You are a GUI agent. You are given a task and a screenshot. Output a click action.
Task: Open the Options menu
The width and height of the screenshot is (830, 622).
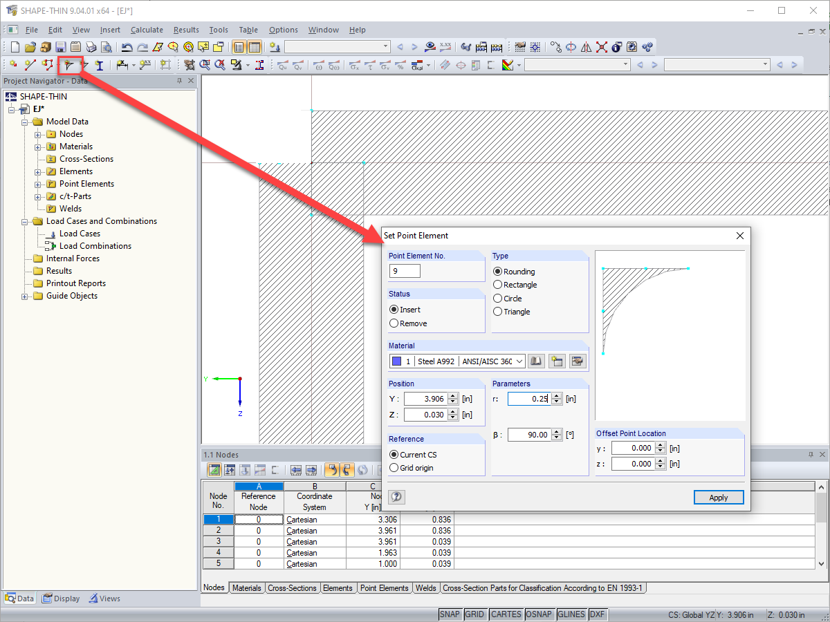284,30
